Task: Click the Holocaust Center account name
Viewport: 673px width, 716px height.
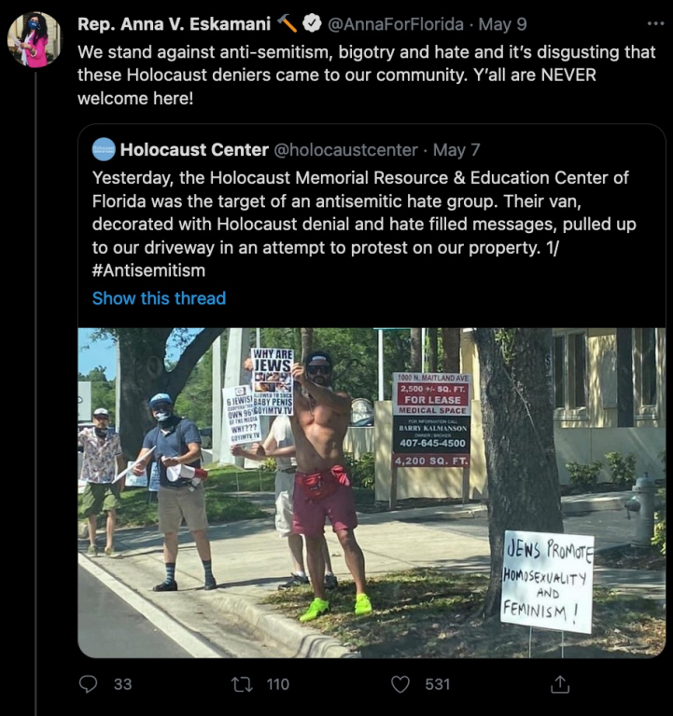Action: click(194, 150)
